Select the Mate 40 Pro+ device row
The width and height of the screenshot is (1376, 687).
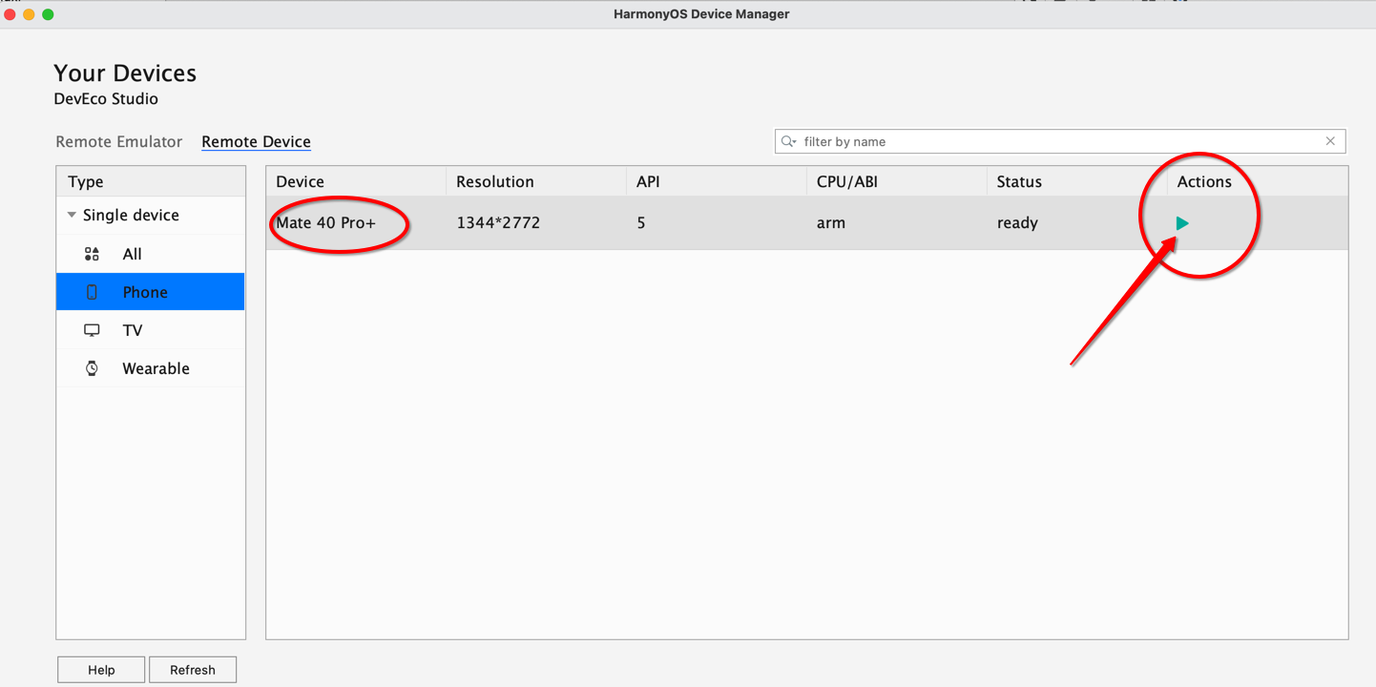pos(573,222)
